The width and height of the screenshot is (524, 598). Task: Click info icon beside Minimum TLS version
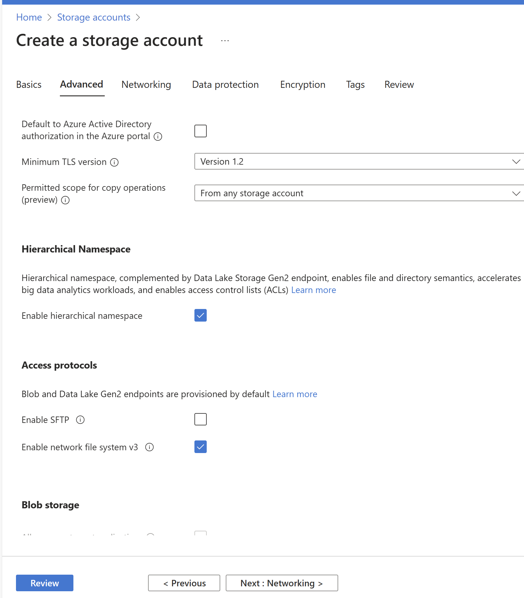pyautogui.click(x=114, y=162)
